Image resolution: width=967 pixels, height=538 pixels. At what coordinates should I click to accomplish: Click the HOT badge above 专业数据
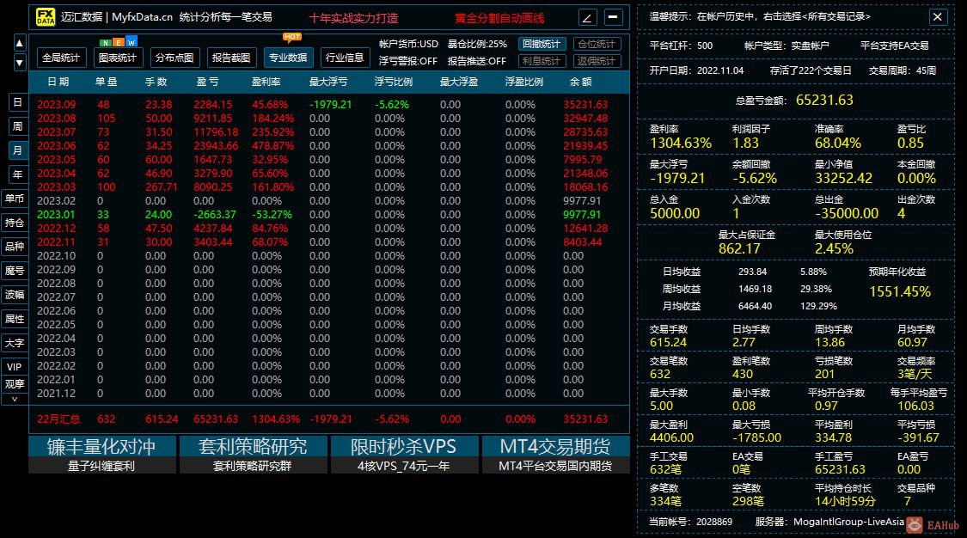coord(292,37)
